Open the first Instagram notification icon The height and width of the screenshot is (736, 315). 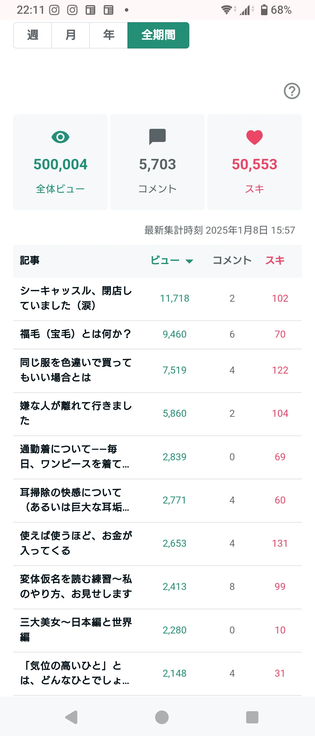(x=54, y=10)
